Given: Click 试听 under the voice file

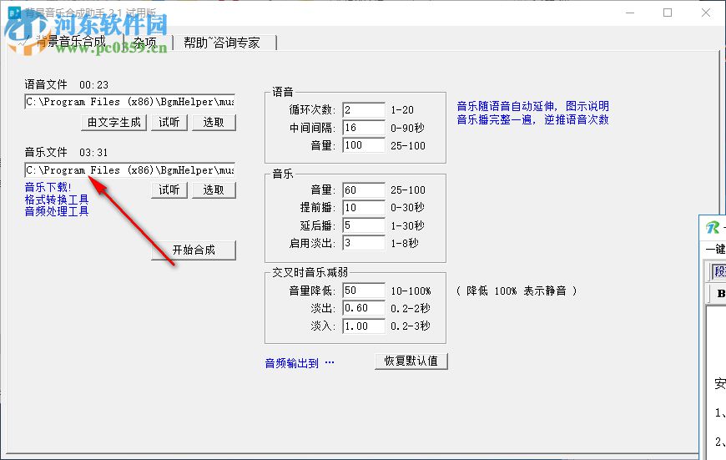Looking at the screenshot, I should (169, 122).
